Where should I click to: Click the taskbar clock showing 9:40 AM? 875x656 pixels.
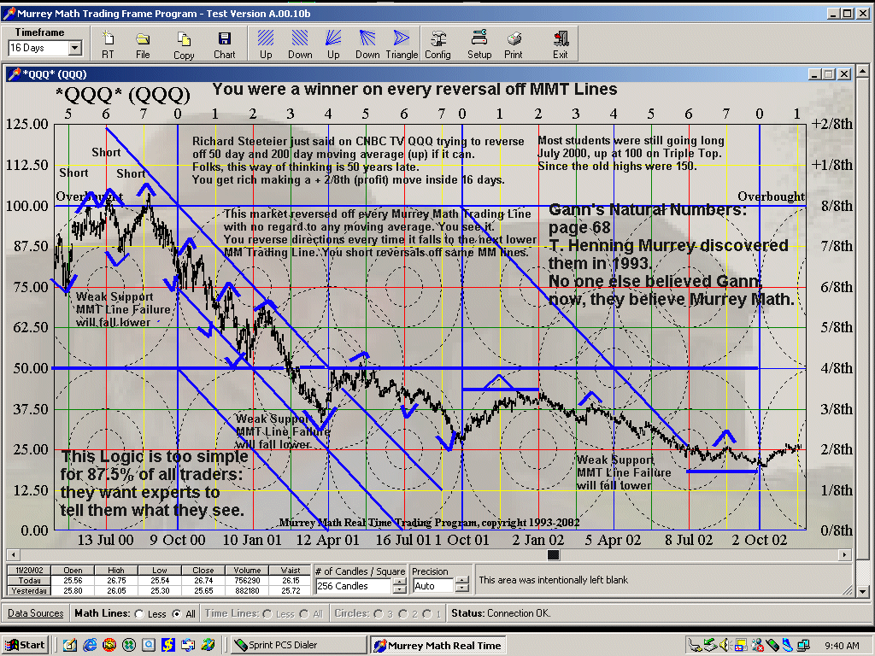click(842, 646)
